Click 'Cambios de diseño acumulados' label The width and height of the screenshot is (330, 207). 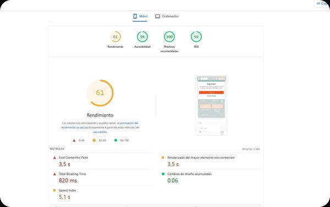point(189,174)
